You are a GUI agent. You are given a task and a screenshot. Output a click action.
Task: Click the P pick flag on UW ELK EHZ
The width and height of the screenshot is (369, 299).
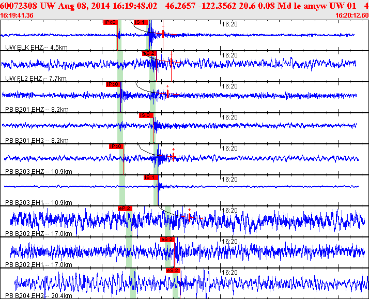(x=110, y=22)
